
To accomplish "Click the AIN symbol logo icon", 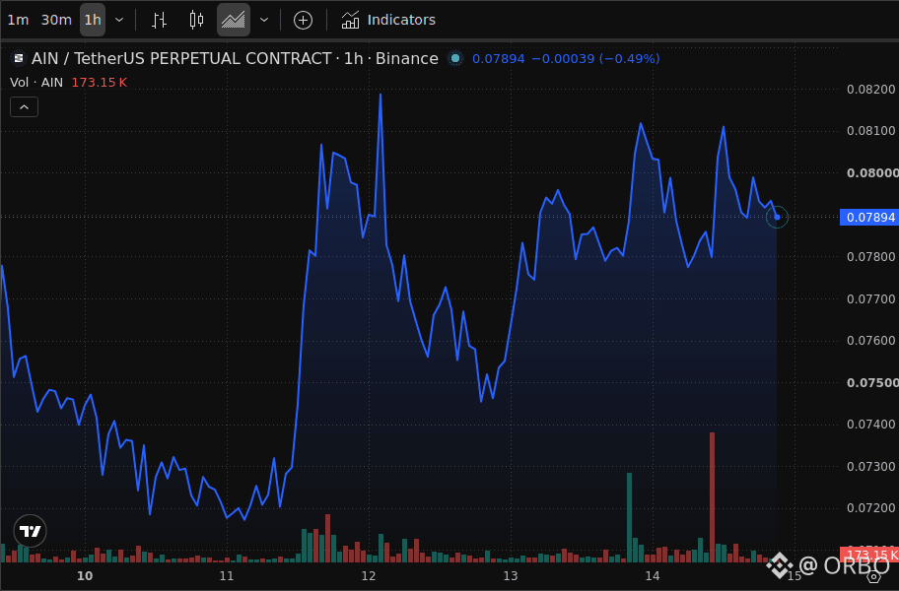I will click(19, 58).
